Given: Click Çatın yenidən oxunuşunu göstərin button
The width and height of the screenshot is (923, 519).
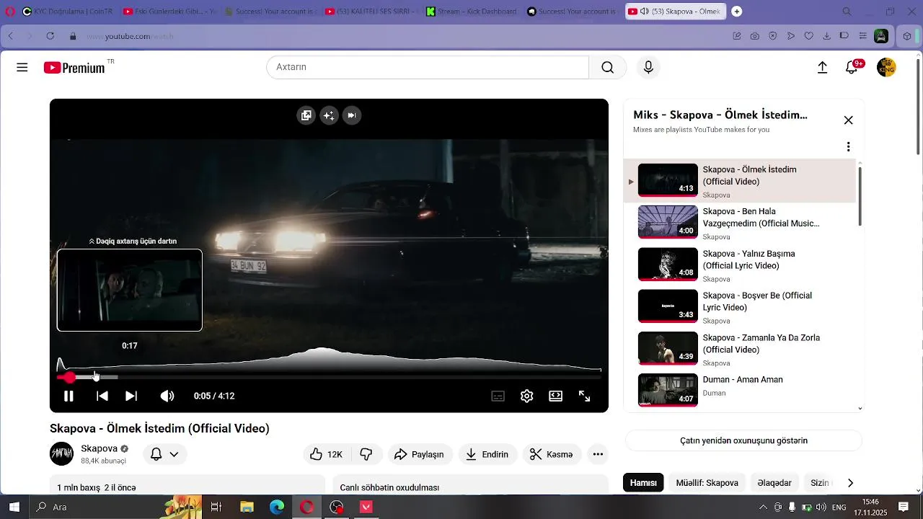Looking at the screenshot, I should (x=743, y=440).
